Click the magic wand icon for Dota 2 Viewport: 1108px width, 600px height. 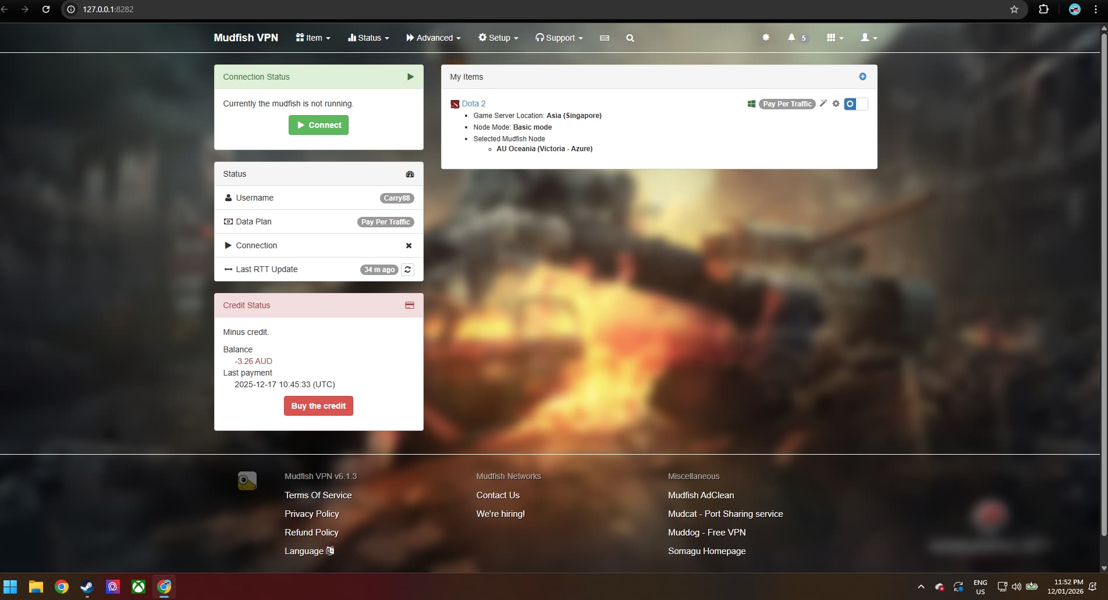tap(823, 103)
